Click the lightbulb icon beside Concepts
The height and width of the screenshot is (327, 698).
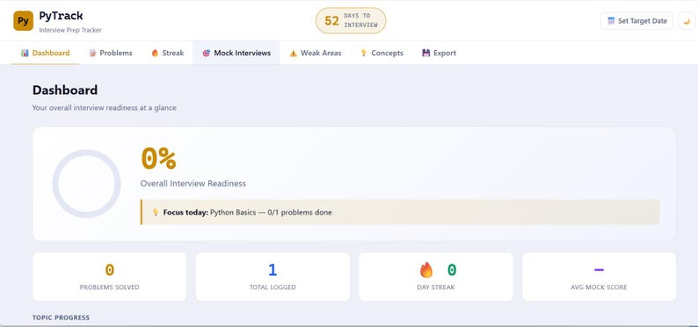[363, 53]
